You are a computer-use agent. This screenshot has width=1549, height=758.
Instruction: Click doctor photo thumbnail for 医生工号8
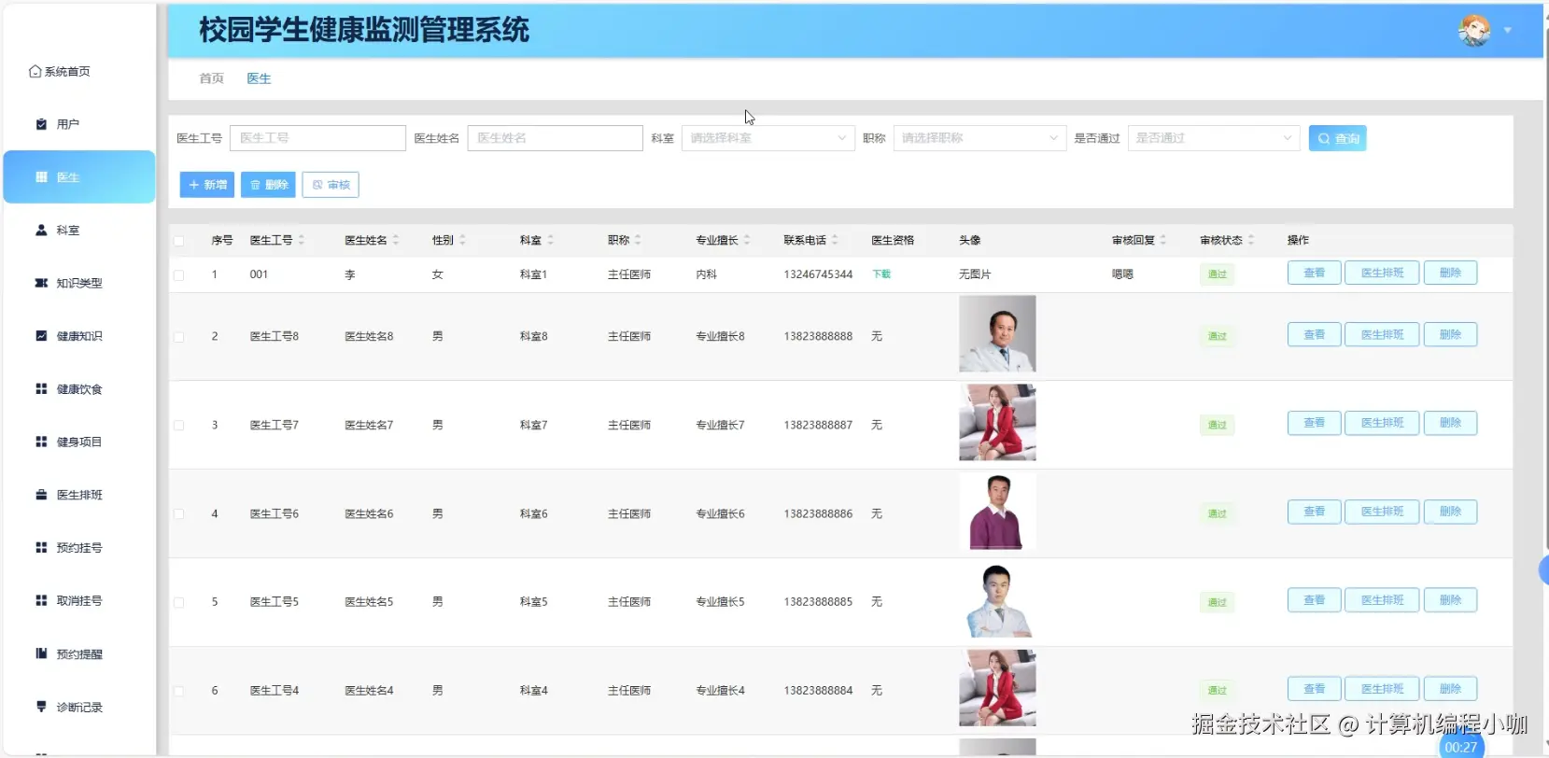pos(997,334)
